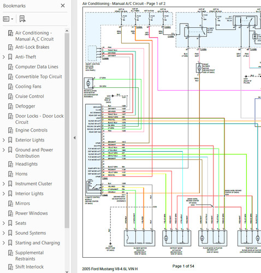Expand the Seats bookmark

[4, 223]
